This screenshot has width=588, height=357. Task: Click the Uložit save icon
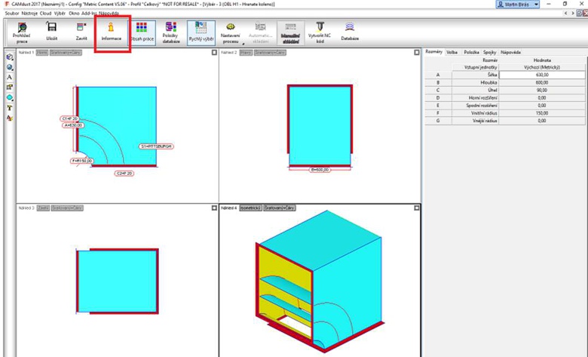tap(51, 31)
